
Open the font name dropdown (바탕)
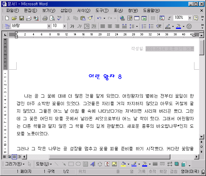click(49, 26)
